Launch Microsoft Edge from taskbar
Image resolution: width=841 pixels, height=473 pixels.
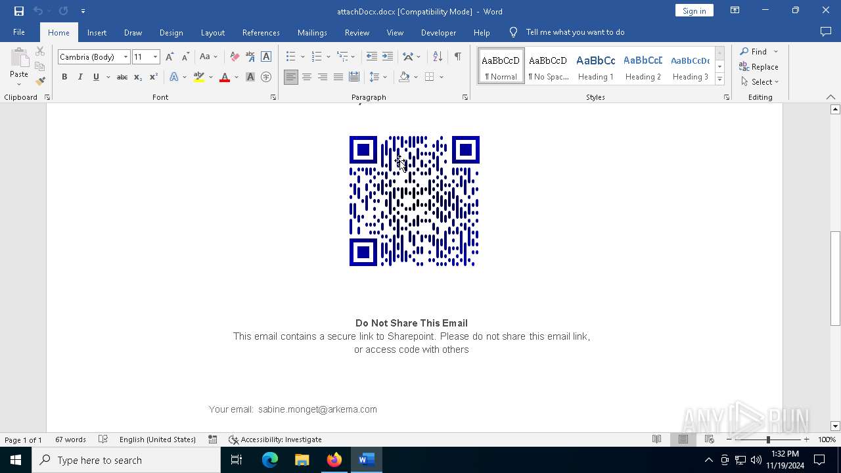tap(270, 460)
